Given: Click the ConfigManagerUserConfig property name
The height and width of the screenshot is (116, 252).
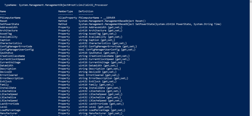Looking at the screenshot, I should point(17,49).
